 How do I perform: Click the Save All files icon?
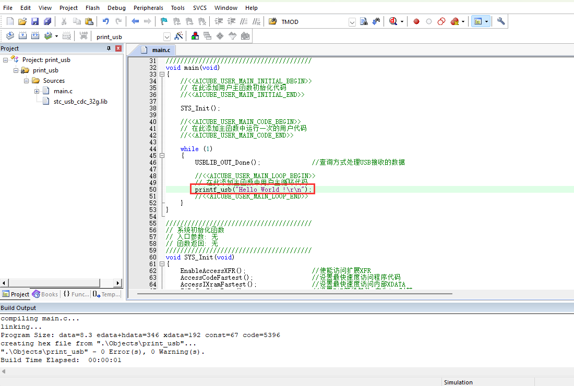47,21
